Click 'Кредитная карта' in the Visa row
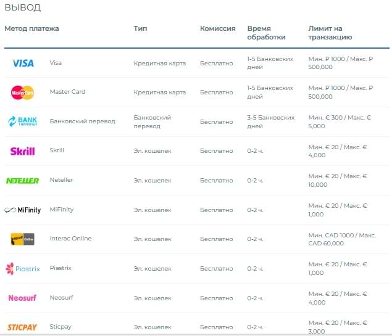Screen dimensions: 392x336 click(160, 64)
